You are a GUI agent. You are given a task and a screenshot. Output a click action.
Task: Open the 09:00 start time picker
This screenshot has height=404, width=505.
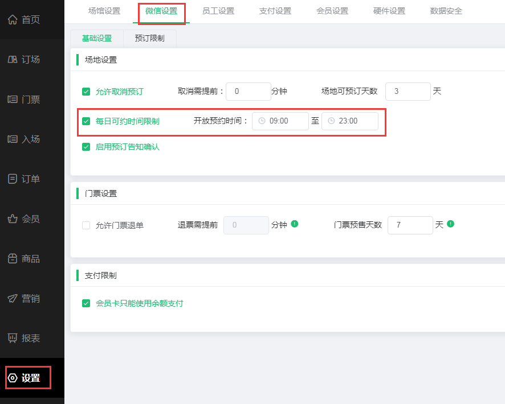[x=280, y=121]
